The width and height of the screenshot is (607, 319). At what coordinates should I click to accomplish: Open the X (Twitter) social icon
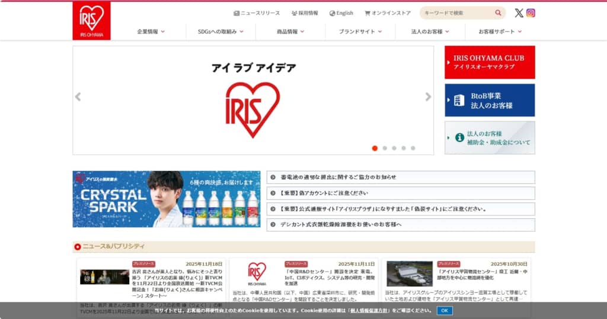519,13
